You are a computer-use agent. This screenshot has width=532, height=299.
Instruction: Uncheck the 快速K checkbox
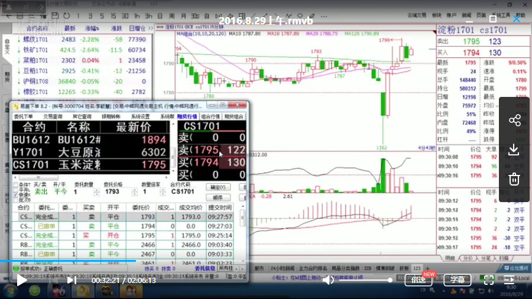pyautogui.click(x=15, y=195)
